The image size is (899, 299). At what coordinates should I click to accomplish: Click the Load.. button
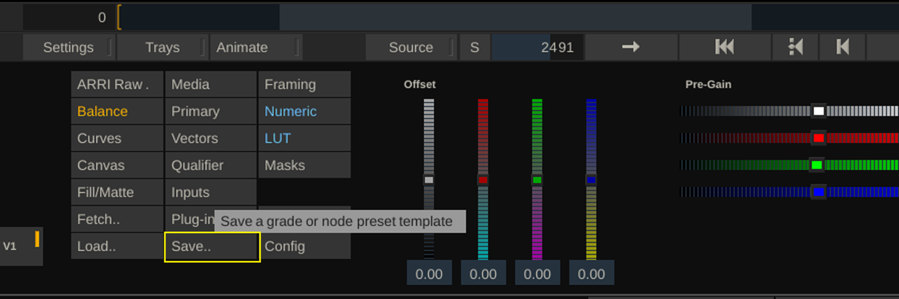pyautogui.click(x=117, y=246)
